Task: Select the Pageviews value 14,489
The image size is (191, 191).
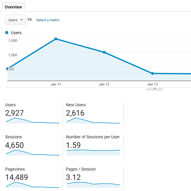Action: [x=17, y=177]
